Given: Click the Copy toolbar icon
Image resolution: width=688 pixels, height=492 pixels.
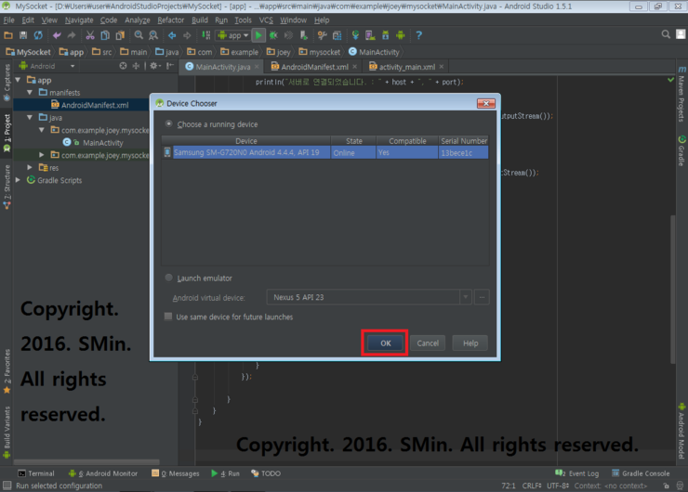Looking at the screenshot, I should [x=105, y=35].
